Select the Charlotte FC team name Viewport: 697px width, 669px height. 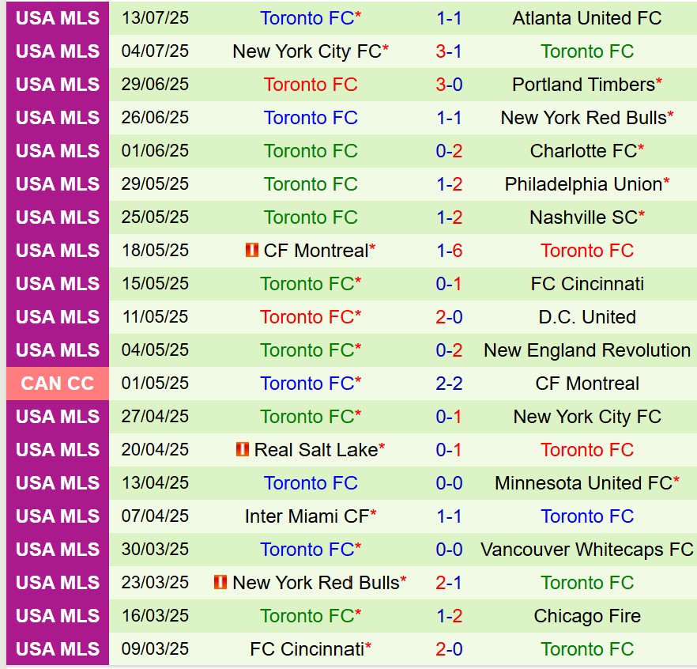click(x=583, y=151)
